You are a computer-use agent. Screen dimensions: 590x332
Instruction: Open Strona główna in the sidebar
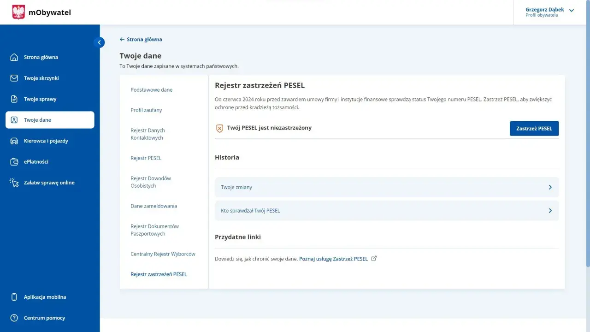50,57
